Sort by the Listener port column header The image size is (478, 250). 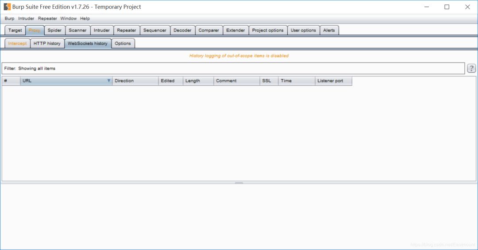point(334,81)
